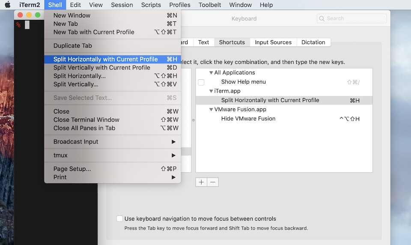Open the Broadcast Input submenu arrow
411x245 pixels.
173,142
